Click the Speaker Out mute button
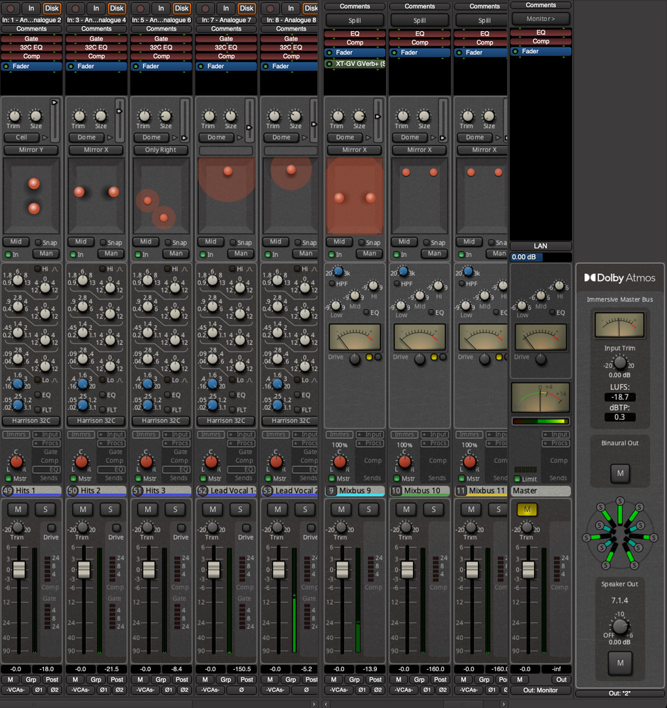Image resolution: width=667 pixels, height=708 pixels. [x=620, y=662]
